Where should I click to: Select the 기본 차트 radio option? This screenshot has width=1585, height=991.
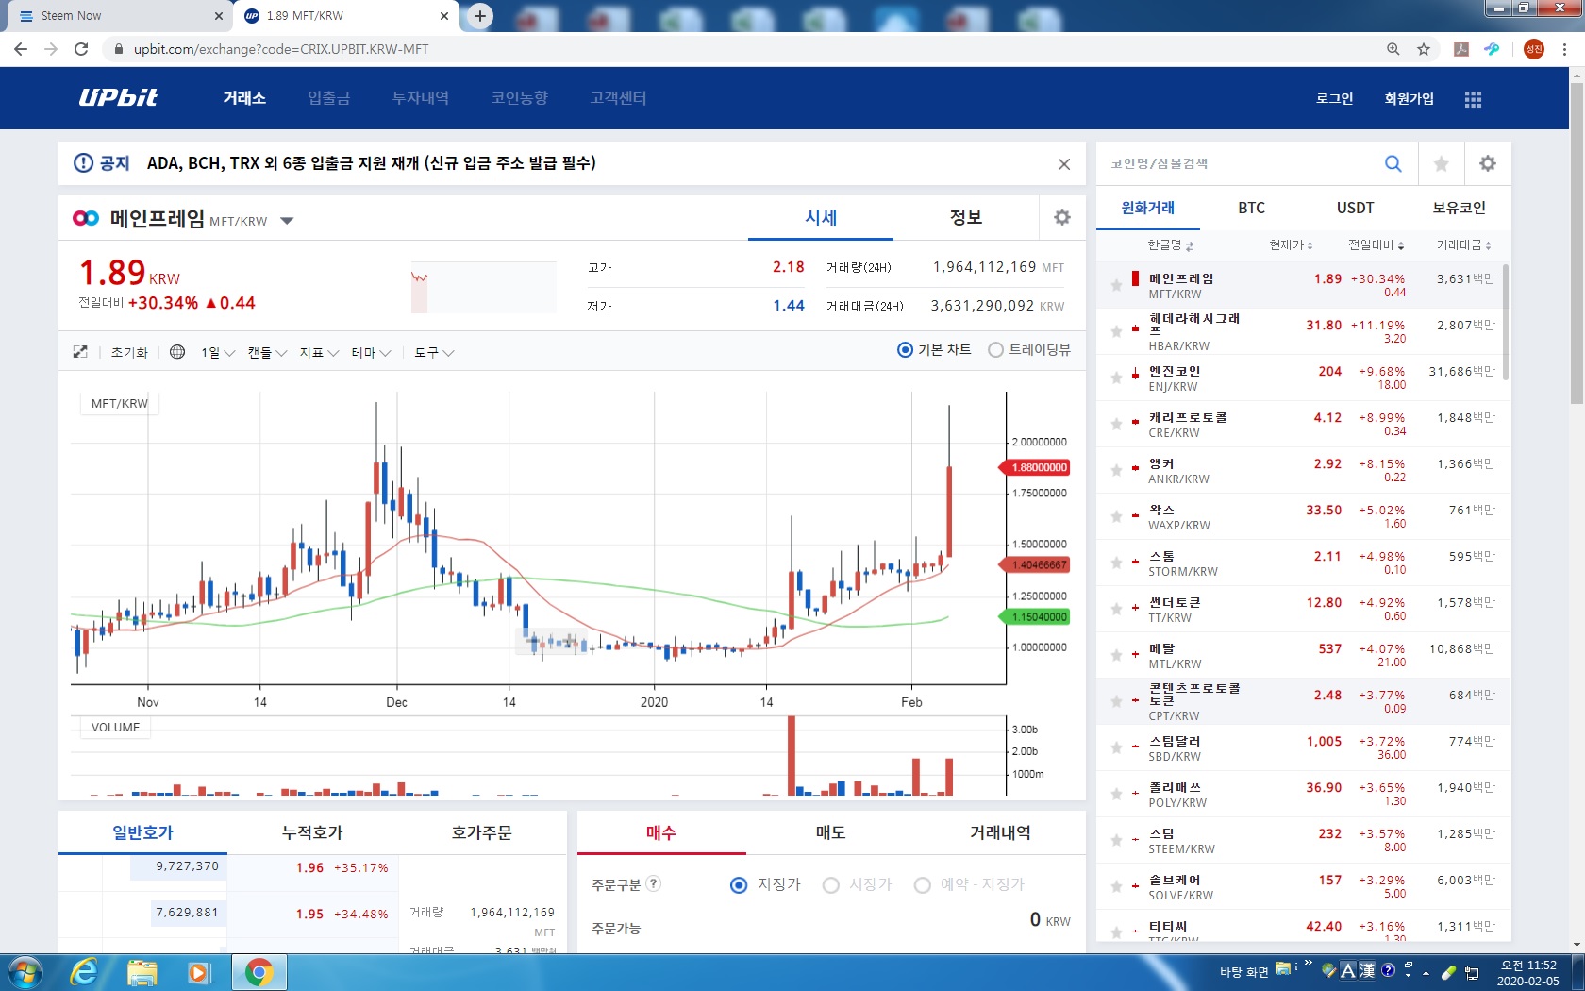click(905, 350)
